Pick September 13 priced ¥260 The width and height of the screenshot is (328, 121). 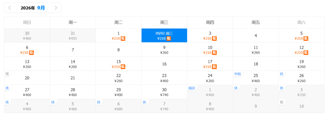click(x=27, y=64)
